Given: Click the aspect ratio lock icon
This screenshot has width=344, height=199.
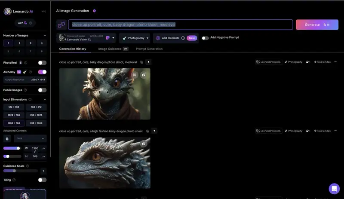Looking at the screenshot, I should pos(7,139).
